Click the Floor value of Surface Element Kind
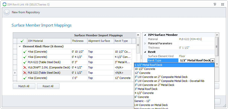This screenshot has width=228, height=109. 197,56
